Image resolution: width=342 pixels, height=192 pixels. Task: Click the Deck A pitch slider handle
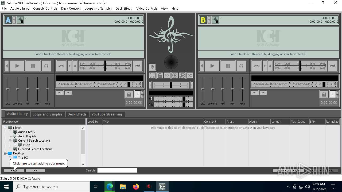(x=105, y=66)
